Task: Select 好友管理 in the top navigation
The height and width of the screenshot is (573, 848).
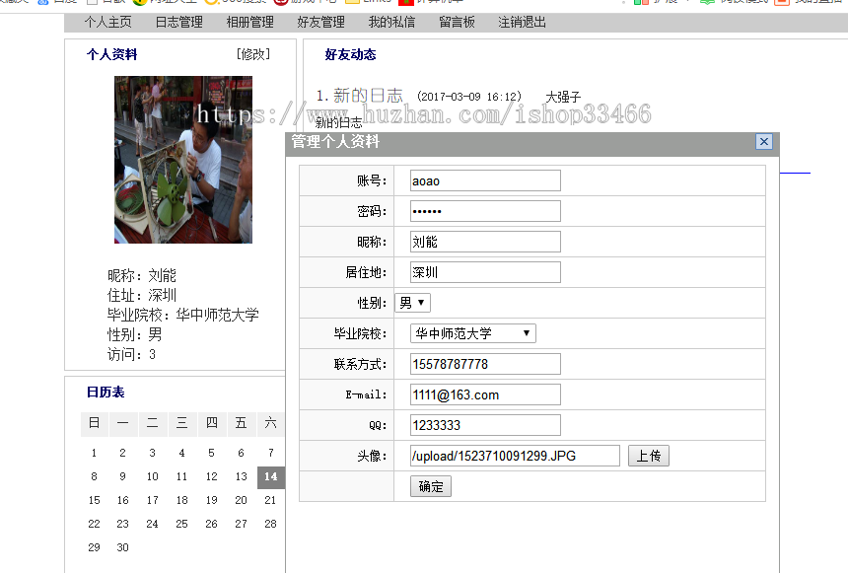Action: (320, 22)
